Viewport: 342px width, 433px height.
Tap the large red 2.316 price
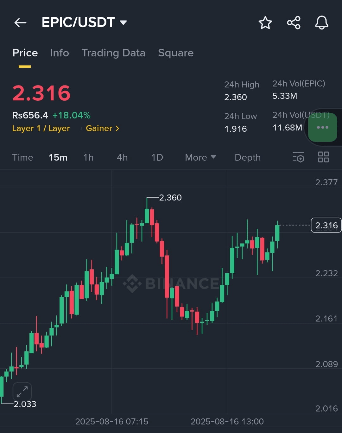pyautogui.click(x=41, y=93)
